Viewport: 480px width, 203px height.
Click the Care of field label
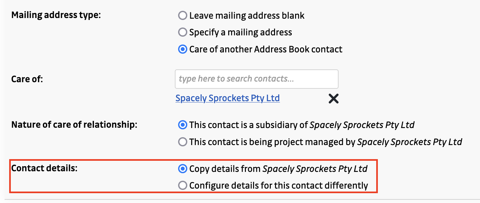(x=27, y=79)
